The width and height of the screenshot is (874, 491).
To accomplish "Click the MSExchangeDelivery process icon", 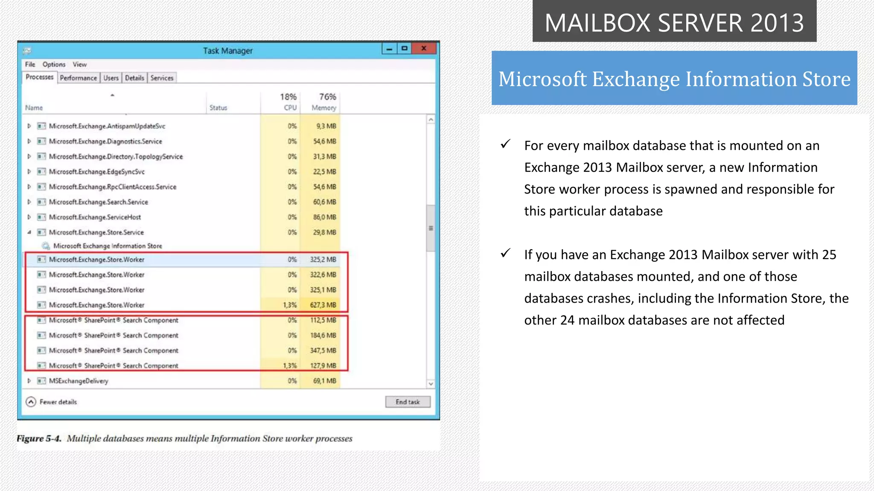I will [x=41, y=381].
